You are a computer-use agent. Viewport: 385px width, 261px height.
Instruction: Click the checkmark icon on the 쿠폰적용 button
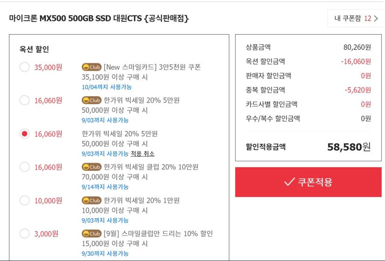[x=289, y=182]
